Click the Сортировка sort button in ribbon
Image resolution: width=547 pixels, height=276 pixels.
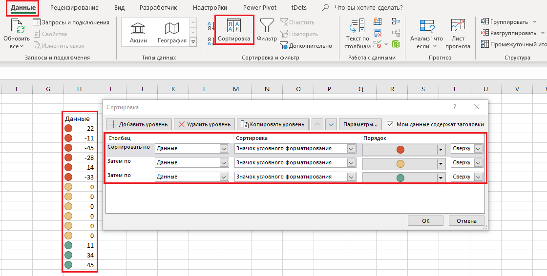234,30
